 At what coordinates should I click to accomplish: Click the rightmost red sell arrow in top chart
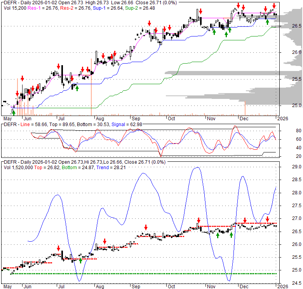tap(274, 5)
